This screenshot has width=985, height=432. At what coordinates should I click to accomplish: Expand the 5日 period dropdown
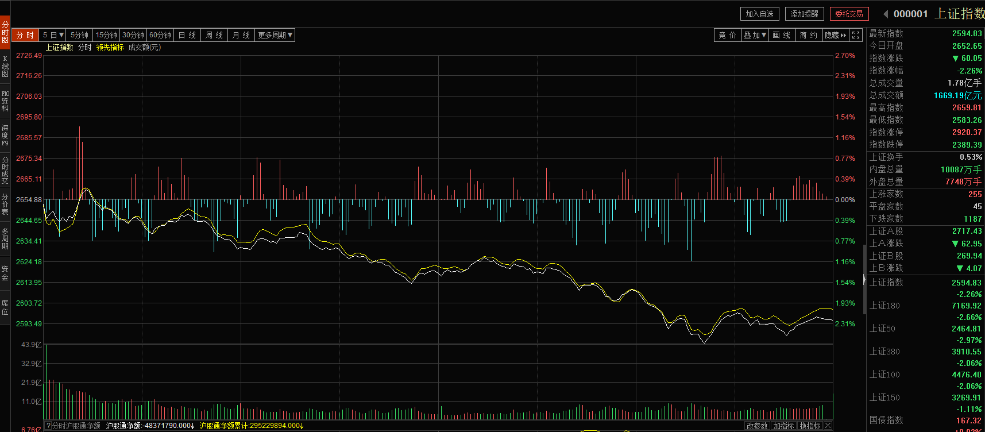[x=53, y=35]
